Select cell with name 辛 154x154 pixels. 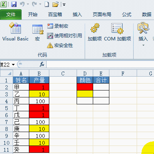(21, 136)
